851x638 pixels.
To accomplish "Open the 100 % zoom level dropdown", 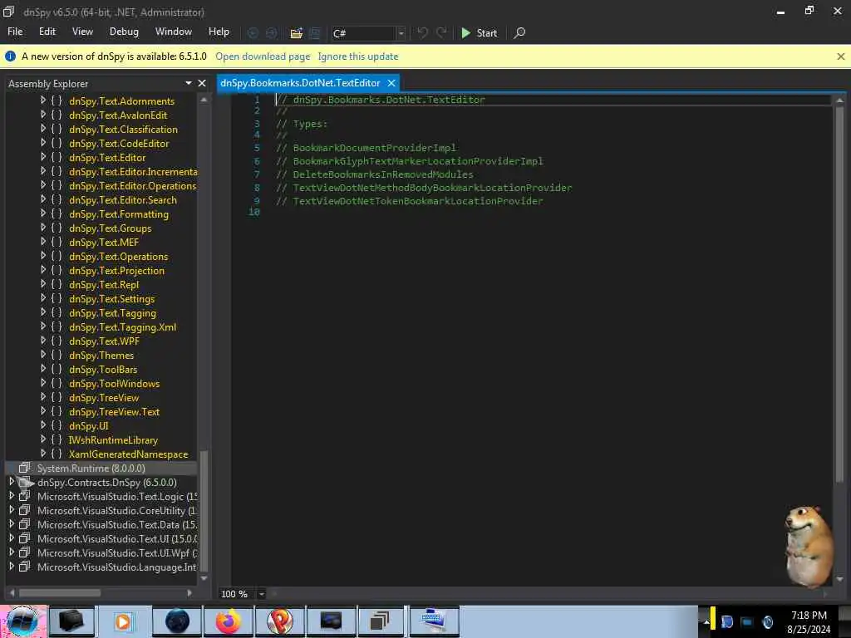I will point(261,594).
